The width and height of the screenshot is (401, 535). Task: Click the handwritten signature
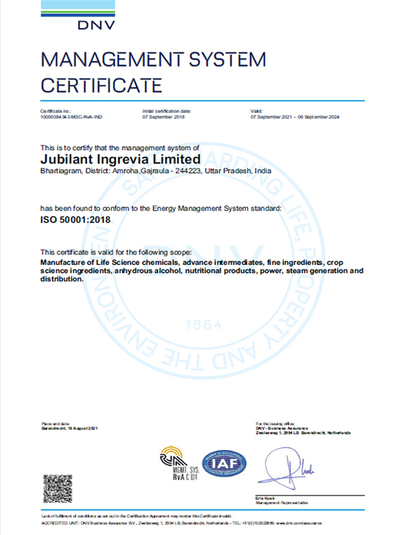point(286,468)
